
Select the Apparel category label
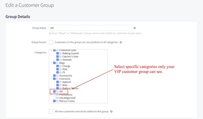(x=67, y=82)
